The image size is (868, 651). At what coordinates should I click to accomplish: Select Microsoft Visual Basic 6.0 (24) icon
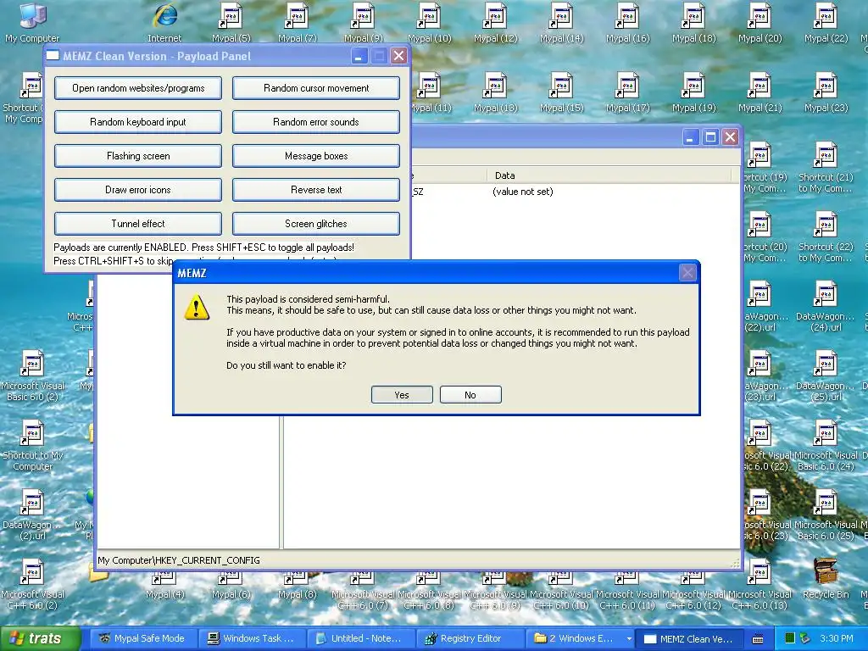click(x=826, y=446)
